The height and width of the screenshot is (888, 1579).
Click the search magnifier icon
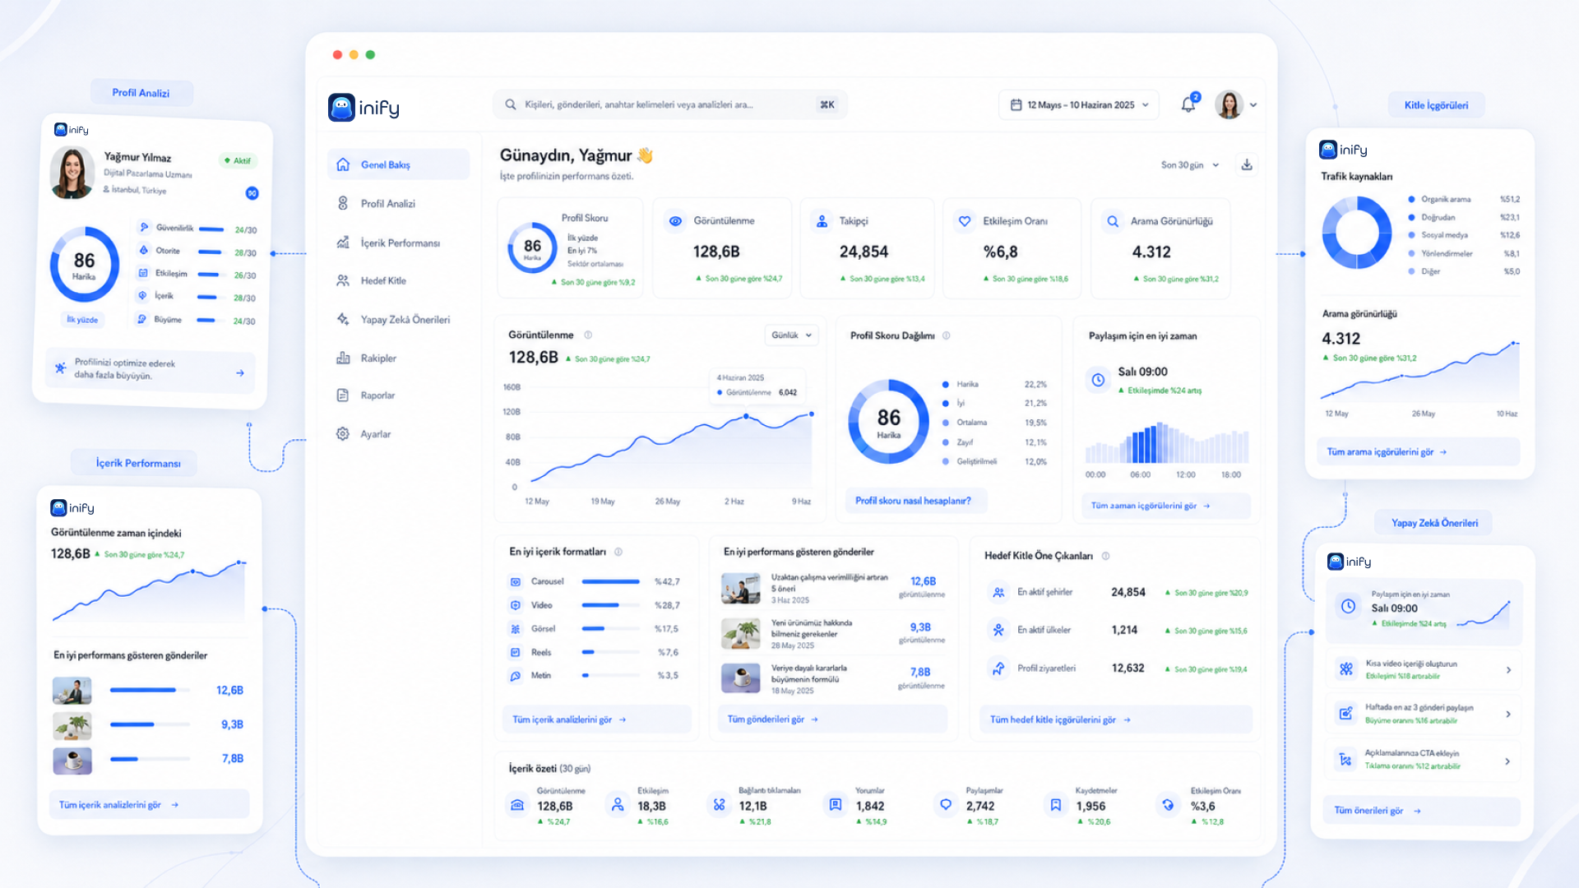click(x=511, y=105)
